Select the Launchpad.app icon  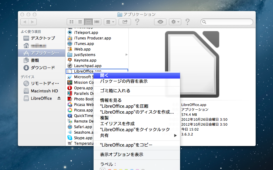tap(70, 66)
